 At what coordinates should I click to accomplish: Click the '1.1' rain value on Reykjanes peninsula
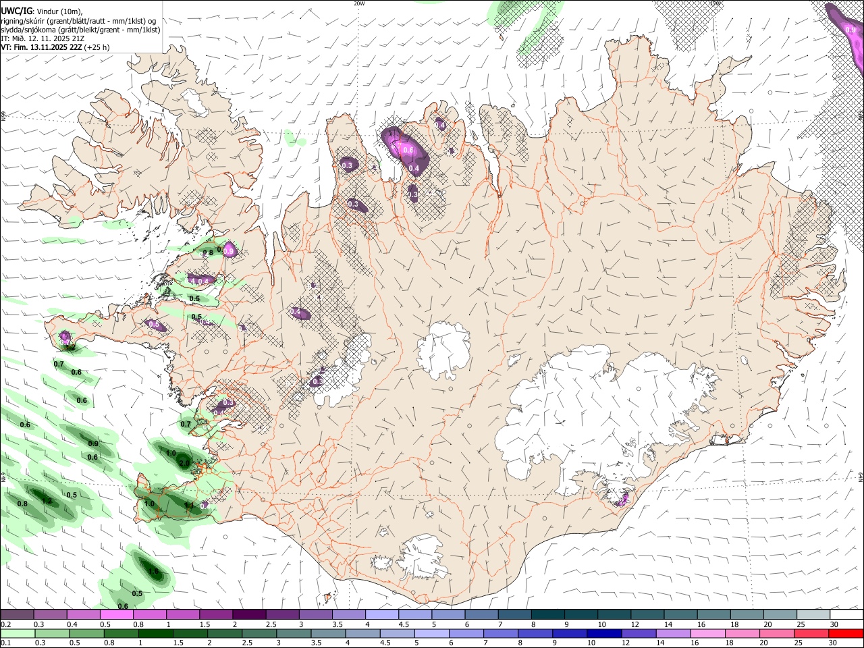point(190,505)
